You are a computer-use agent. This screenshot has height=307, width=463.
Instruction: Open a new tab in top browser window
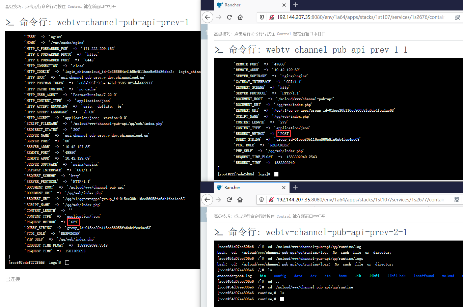click(x=296, y=5)
